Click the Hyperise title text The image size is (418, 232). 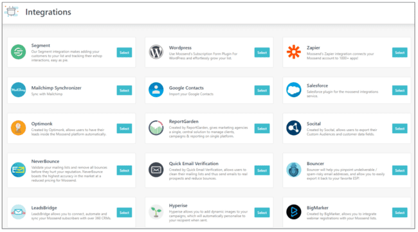click(178, 206)
